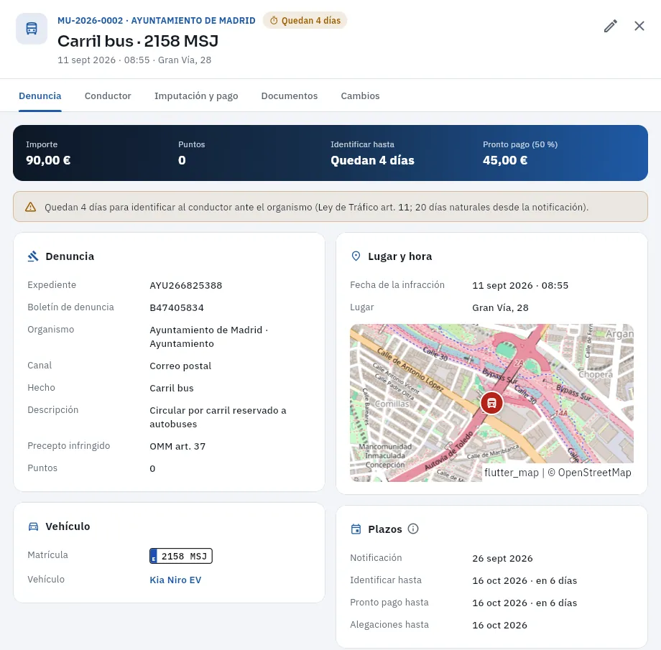Click the Quedan 4 días deadline chip
The height and width of the screenshot is (650, 661).
(305, 20)
